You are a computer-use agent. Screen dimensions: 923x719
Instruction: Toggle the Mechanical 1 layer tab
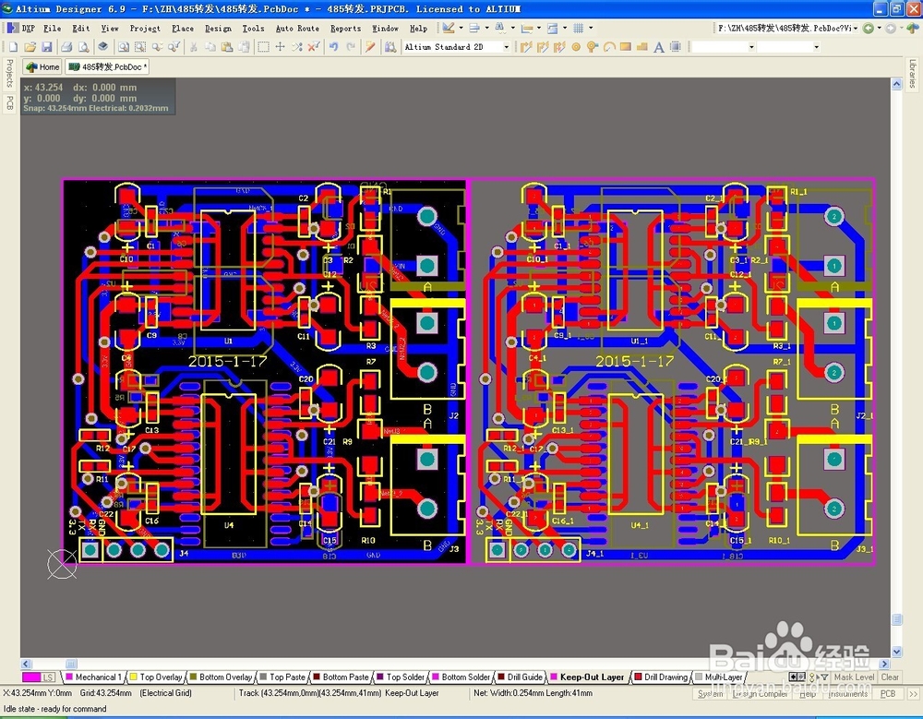pos(94,677)
